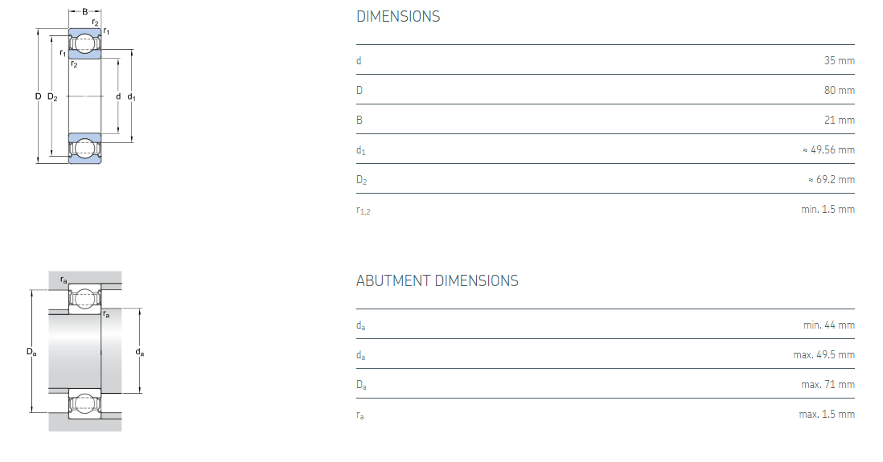Click the abutment mounting diagram

(x=84, y=351)
